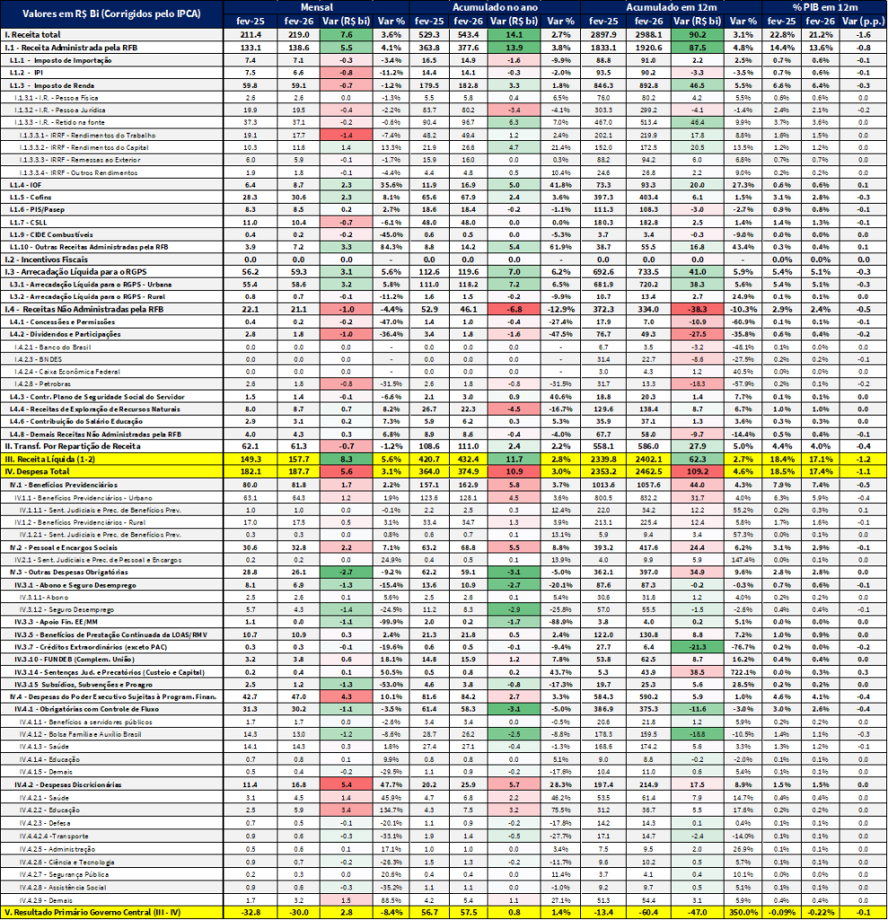Select the 'I.1.5 - Cofins' row label
Image resolution: width=888 pixels, height=920 pixels.
39,197
